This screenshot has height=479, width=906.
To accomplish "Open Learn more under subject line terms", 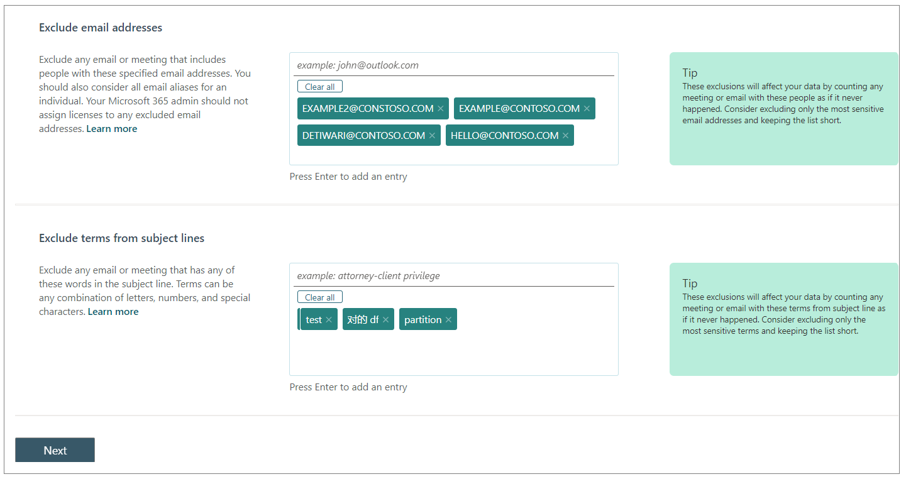I will 113,312.
